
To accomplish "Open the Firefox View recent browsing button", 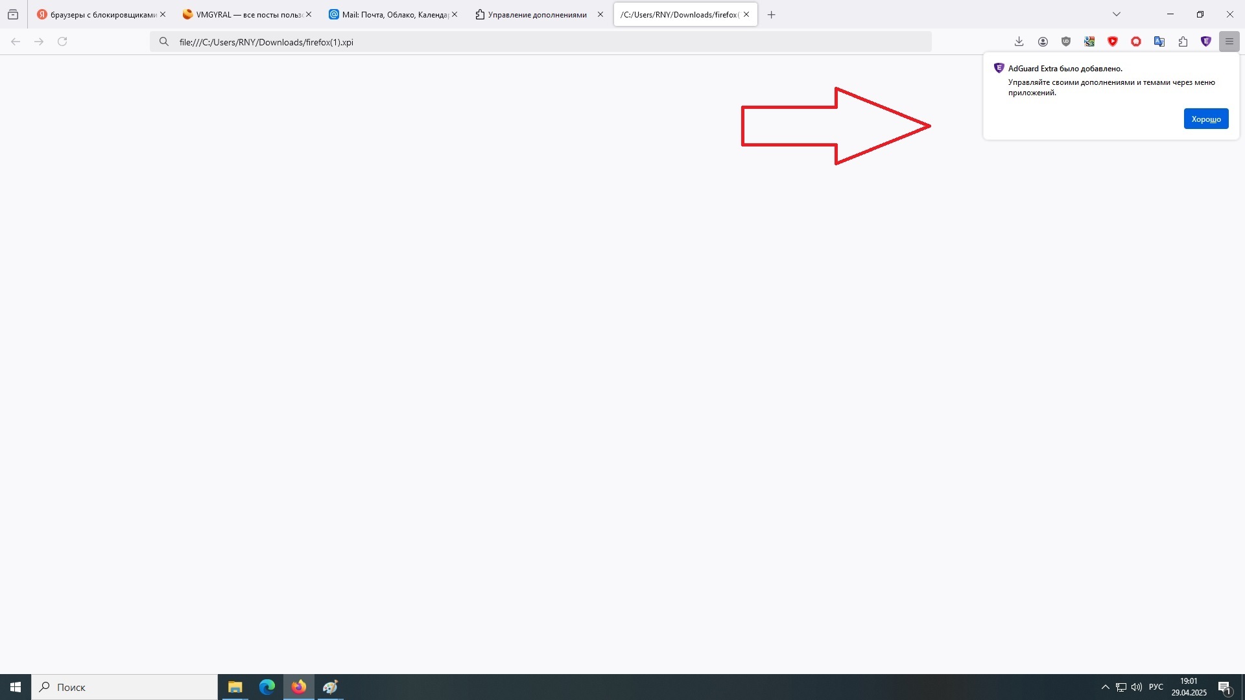I will pos(13,14).
